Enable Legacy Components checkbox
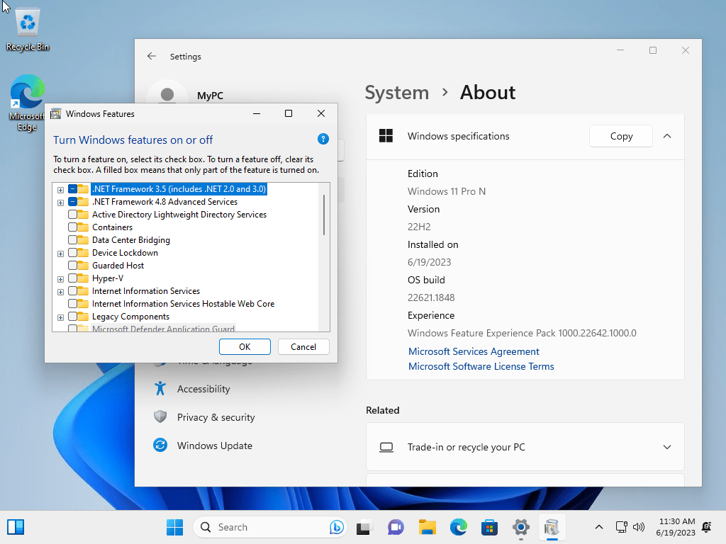Screen dimensions: 726x544 tap(73, 317)
